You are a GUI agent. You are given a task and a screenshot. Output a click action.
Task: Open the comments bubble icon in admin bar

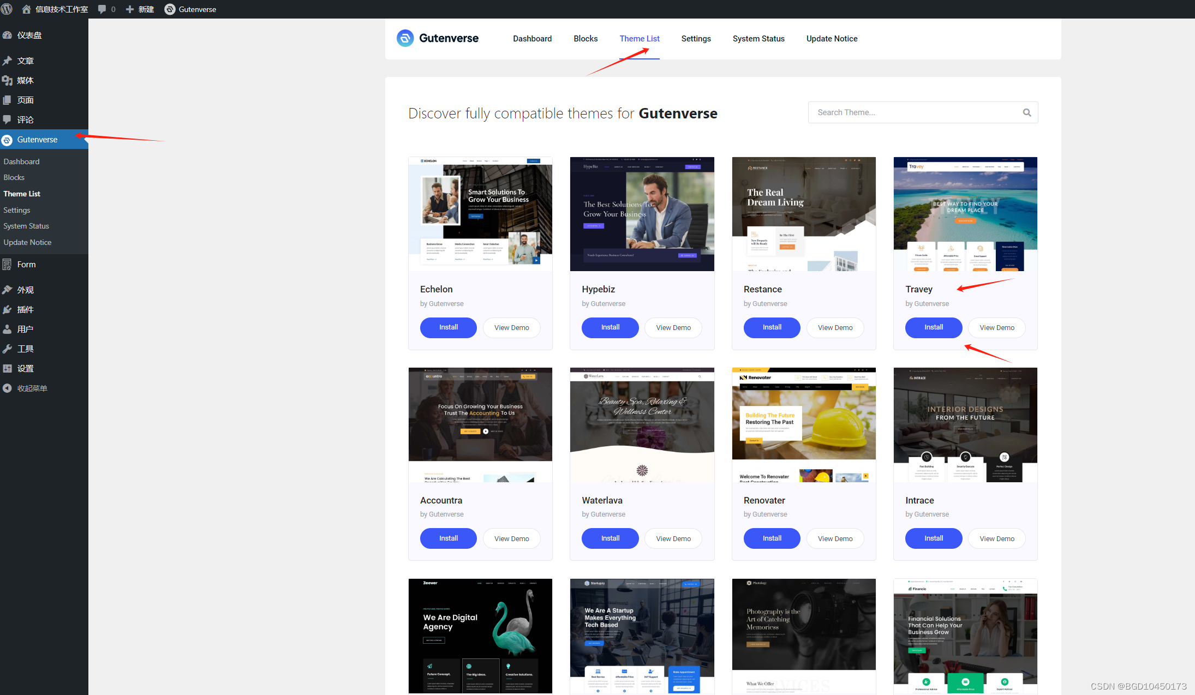(103, 9)
